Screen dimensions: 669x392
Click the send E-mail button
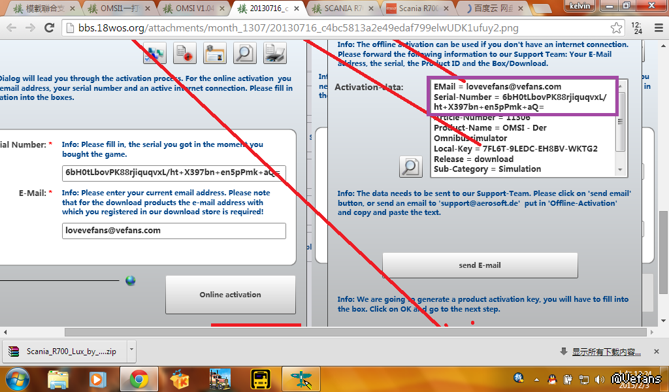click(x=480, y=265)
